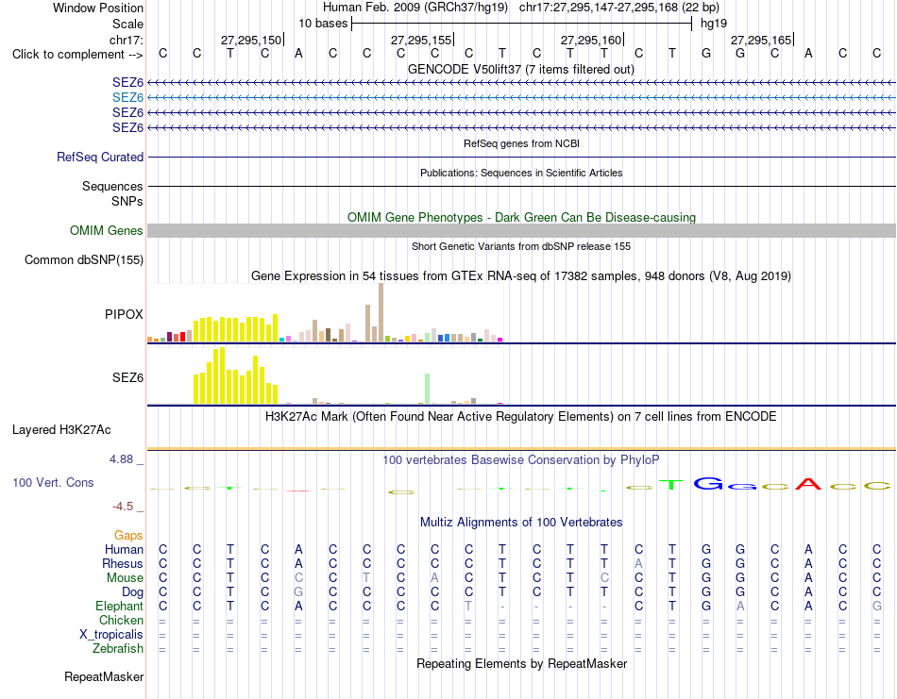897x699 pixels.
Task: Click the 27,295,165 position marker
Action: tap(762, 40)
